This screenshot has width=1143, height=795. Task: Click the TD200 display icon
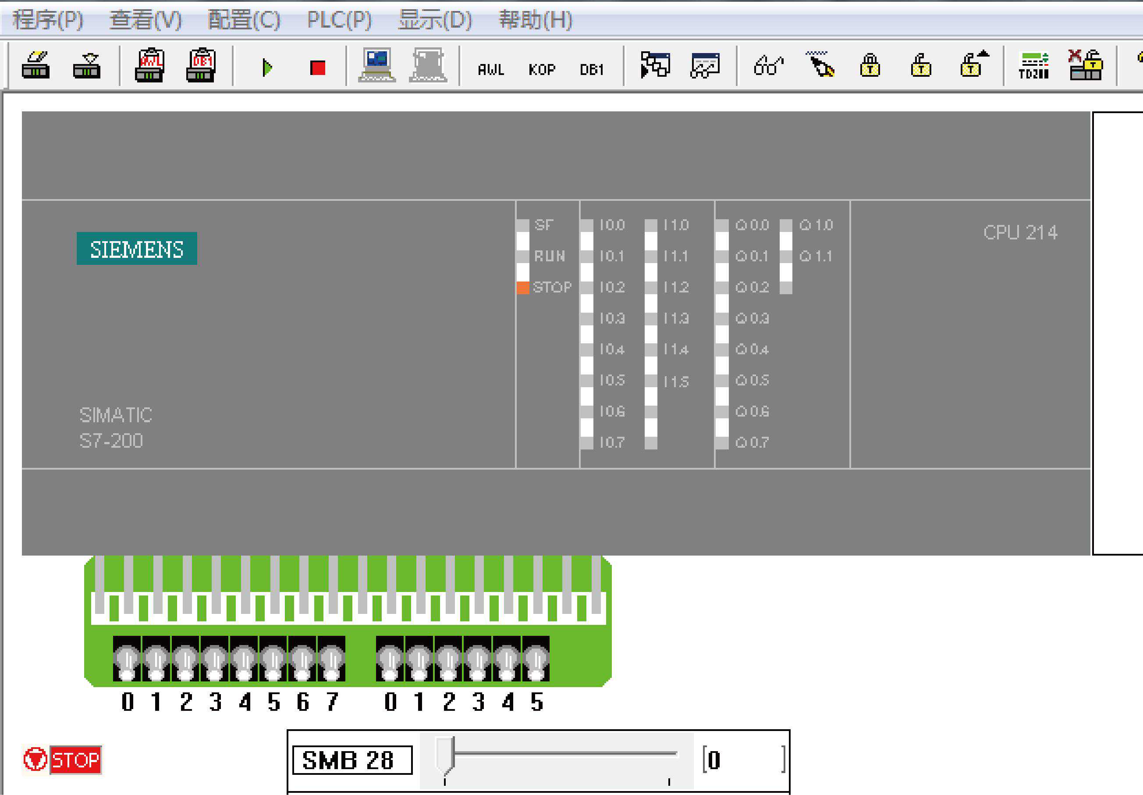1034,65
